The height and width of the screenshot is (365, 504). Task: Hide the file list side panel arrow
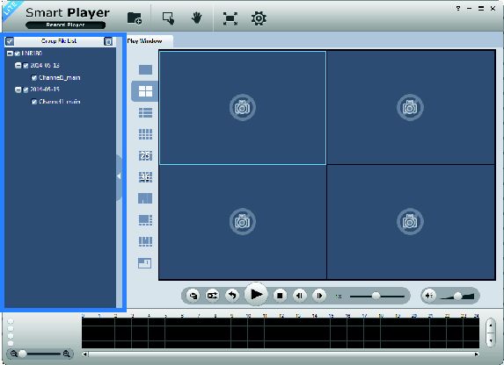click(119, 176)
